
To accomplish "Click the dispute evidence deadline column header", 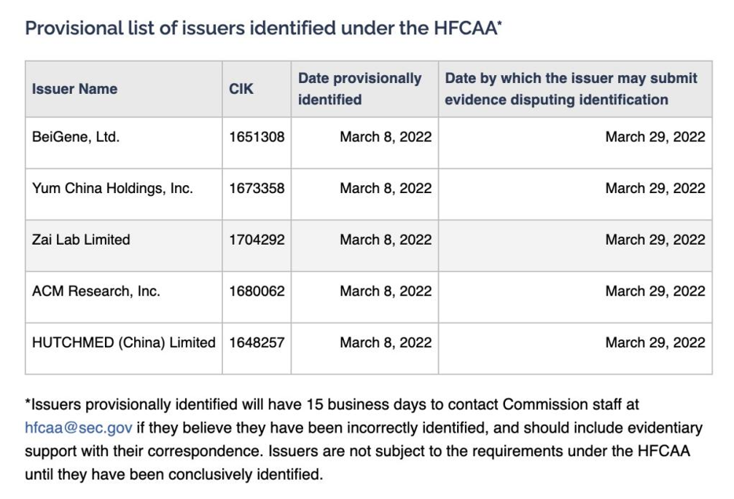I will click(x=571, y=89).
